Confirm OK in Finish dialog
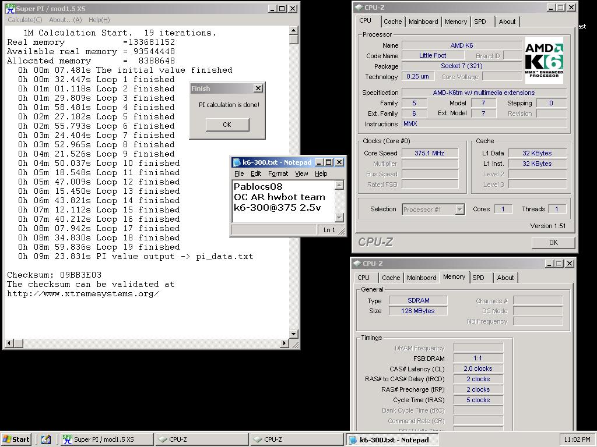Screen dimensions: 597x447 tap(227, 125)
